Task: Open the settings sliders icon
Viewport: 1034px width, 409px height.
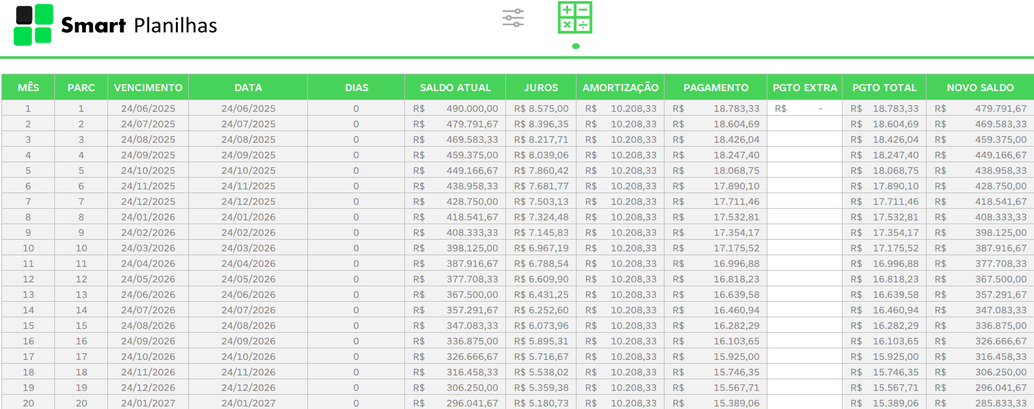Action: (x=513, y=18)
